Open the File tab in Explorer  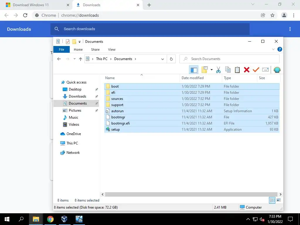coord(62,50)
